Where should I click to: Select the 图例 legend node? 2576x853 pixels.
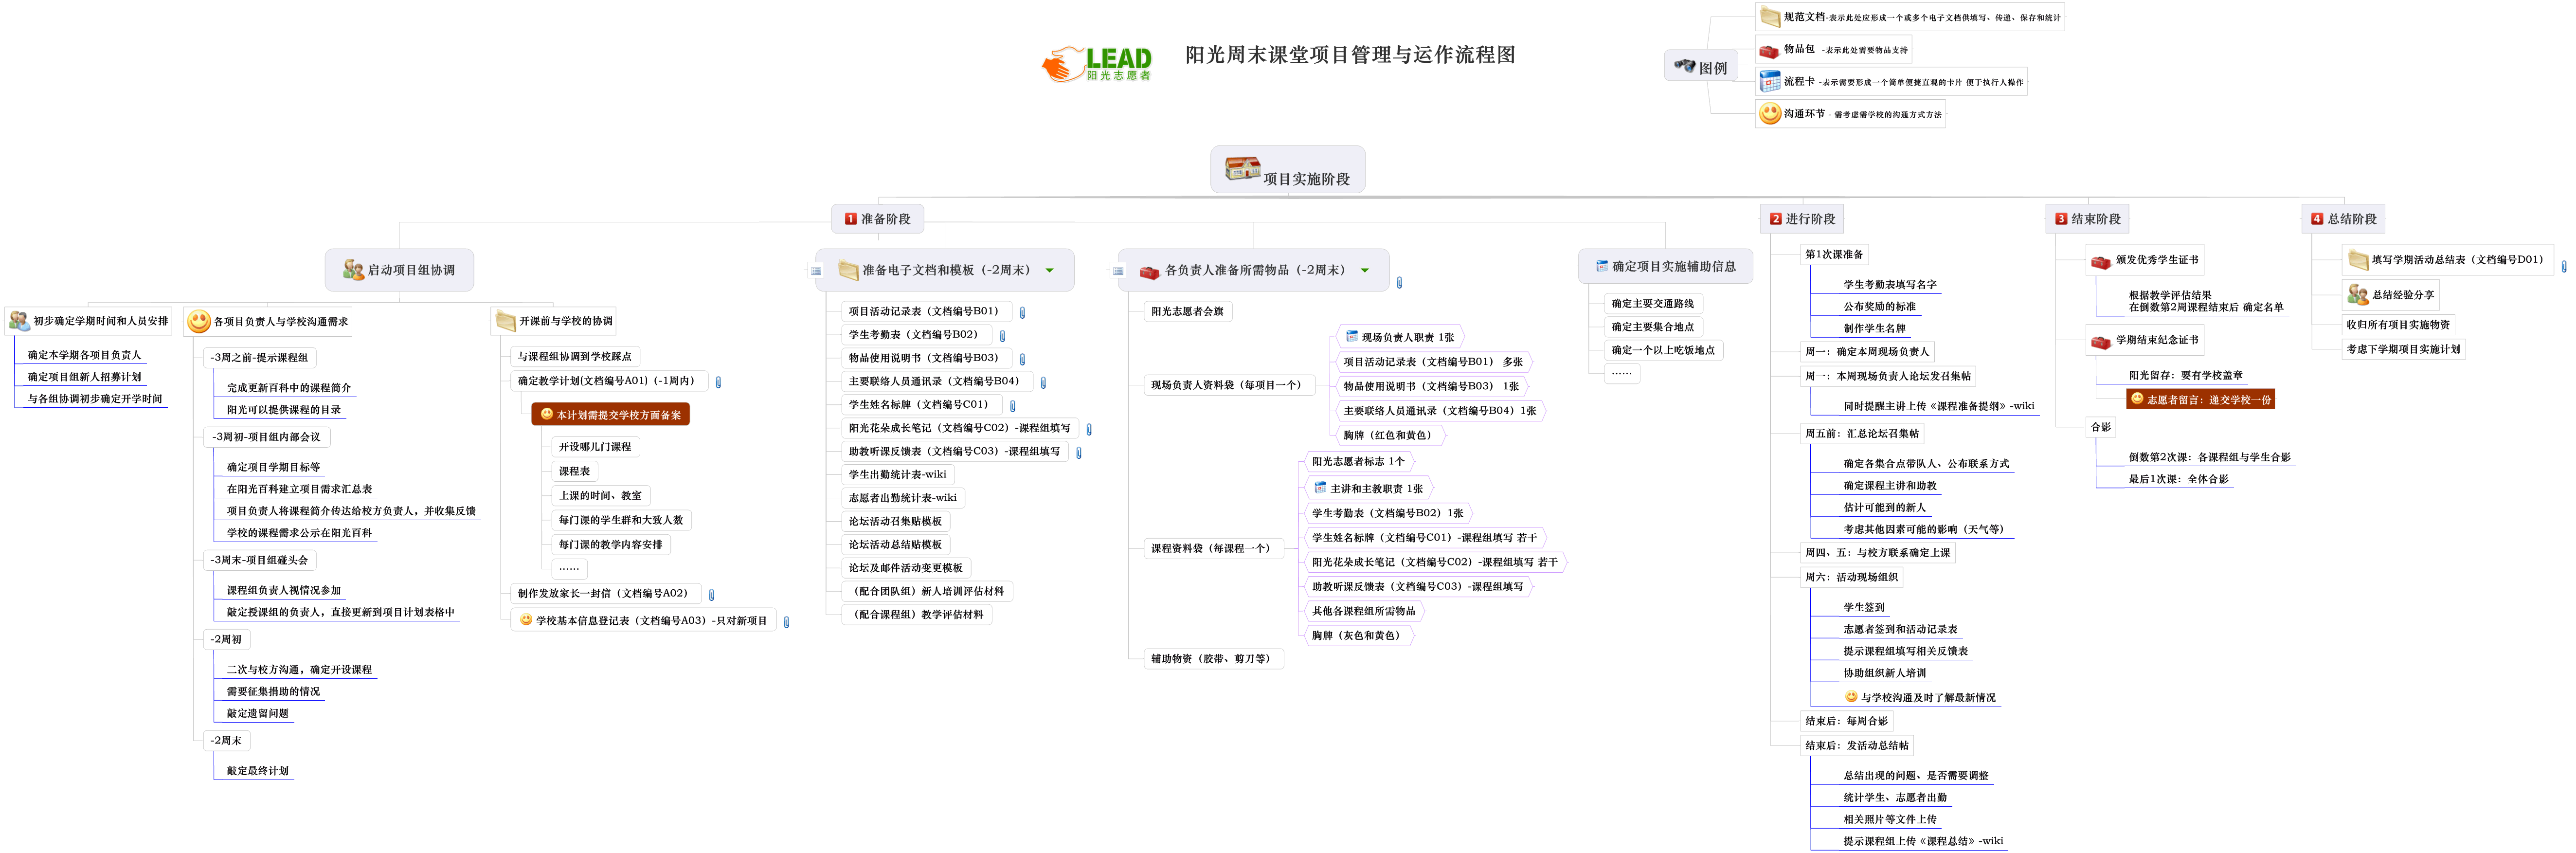[1701, 67]
